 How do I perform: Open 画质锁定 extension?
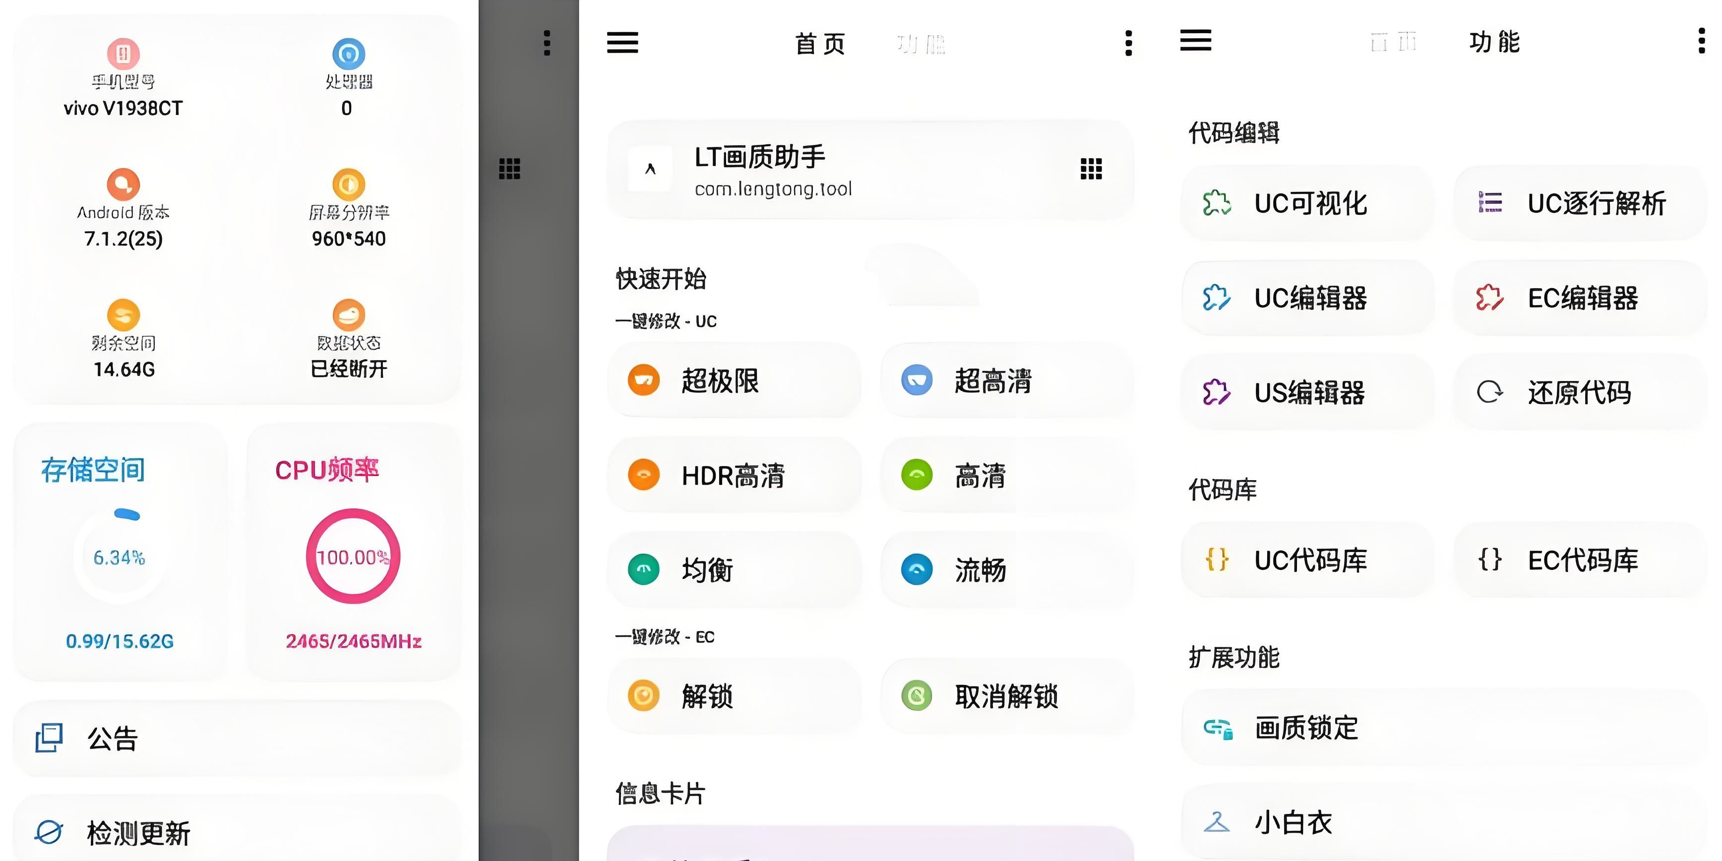(1445, 728)
